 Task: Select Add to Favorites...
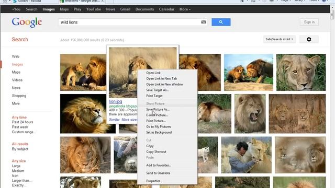click(159, 165)
